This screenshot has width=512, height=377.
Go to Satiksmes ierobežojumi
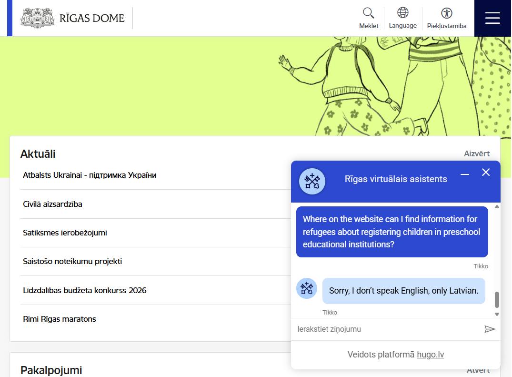click(x=65, y=233)
